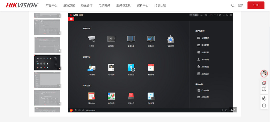Start the 考勤向导 attendance wizard
The image size is (270, 122).
[203, 97]
